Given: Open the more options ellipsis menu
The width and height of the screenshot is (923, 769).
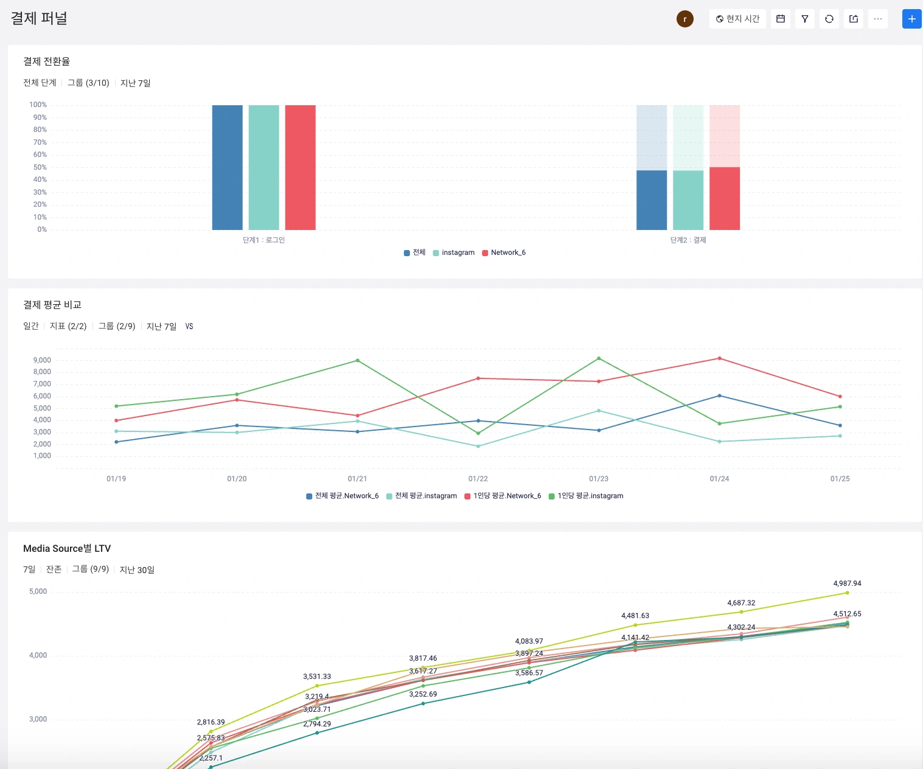Looking at the screenshot, I should 878,19.
